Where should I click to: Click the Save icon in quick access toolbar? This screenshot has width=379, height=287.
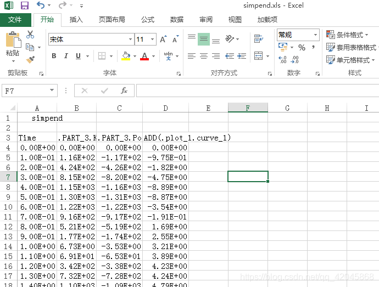point(25,5)
